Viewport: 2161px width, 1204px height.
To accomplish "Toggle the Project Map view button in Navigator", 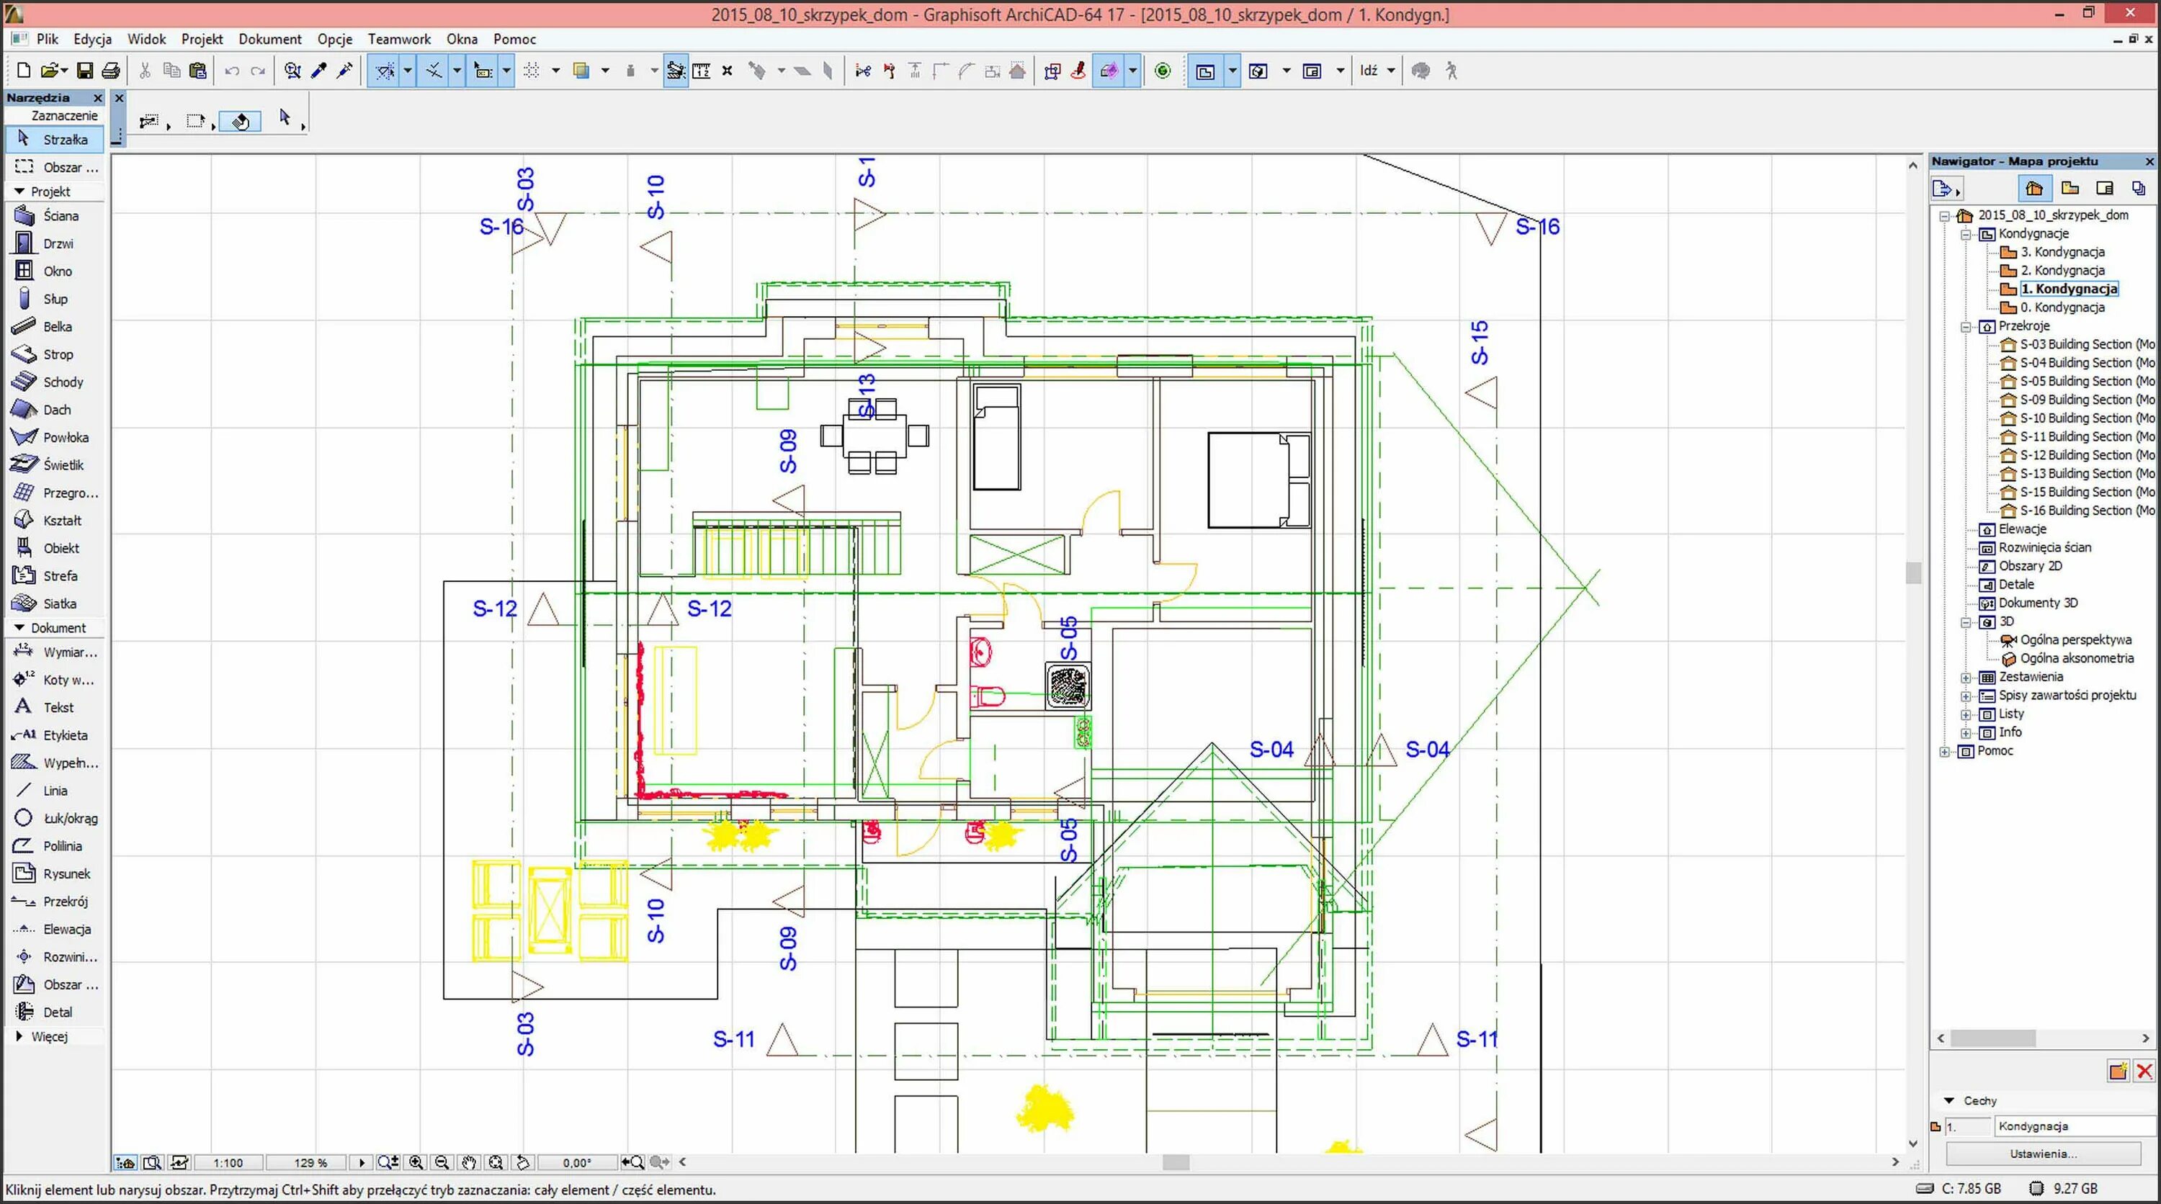I will tap(2034, 189).
